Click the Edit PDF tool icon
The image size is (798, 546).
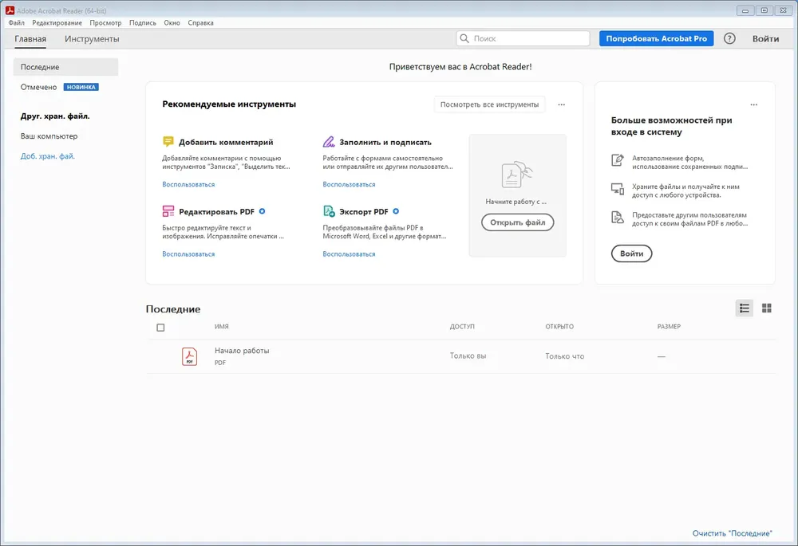pyautogui.click(x=168, y=211)
